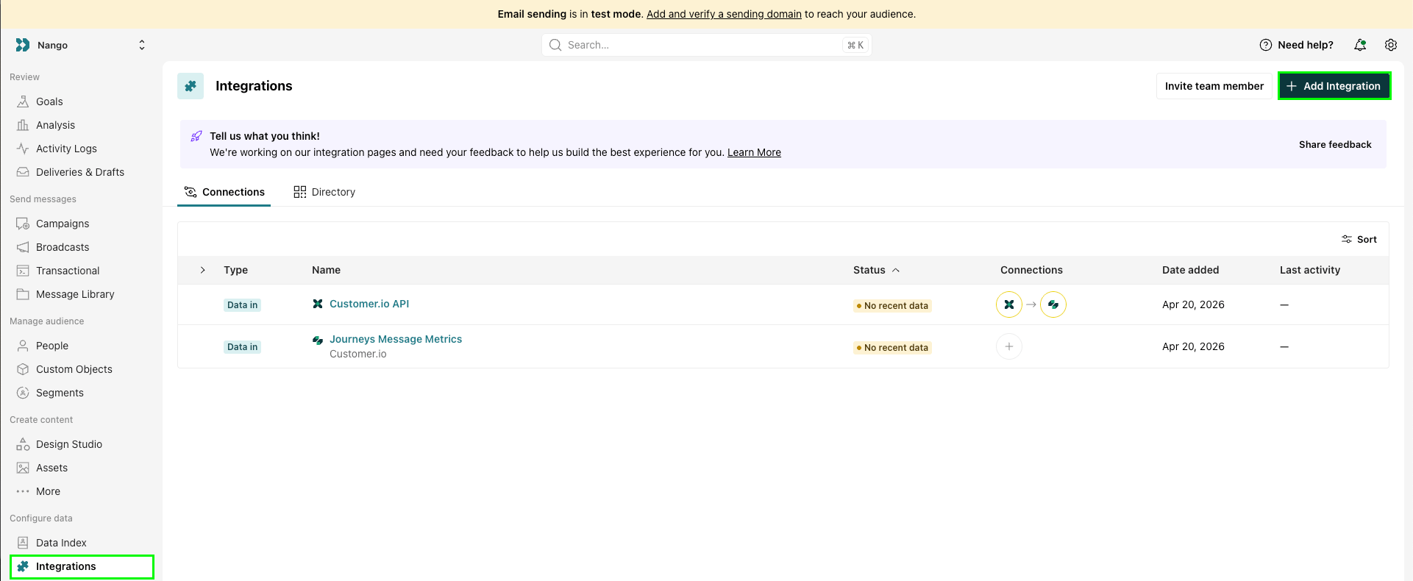Click the Design Studio shapes icon
Image resolution: width=1413 pixels, height=581 pixels.
point(23,444)
